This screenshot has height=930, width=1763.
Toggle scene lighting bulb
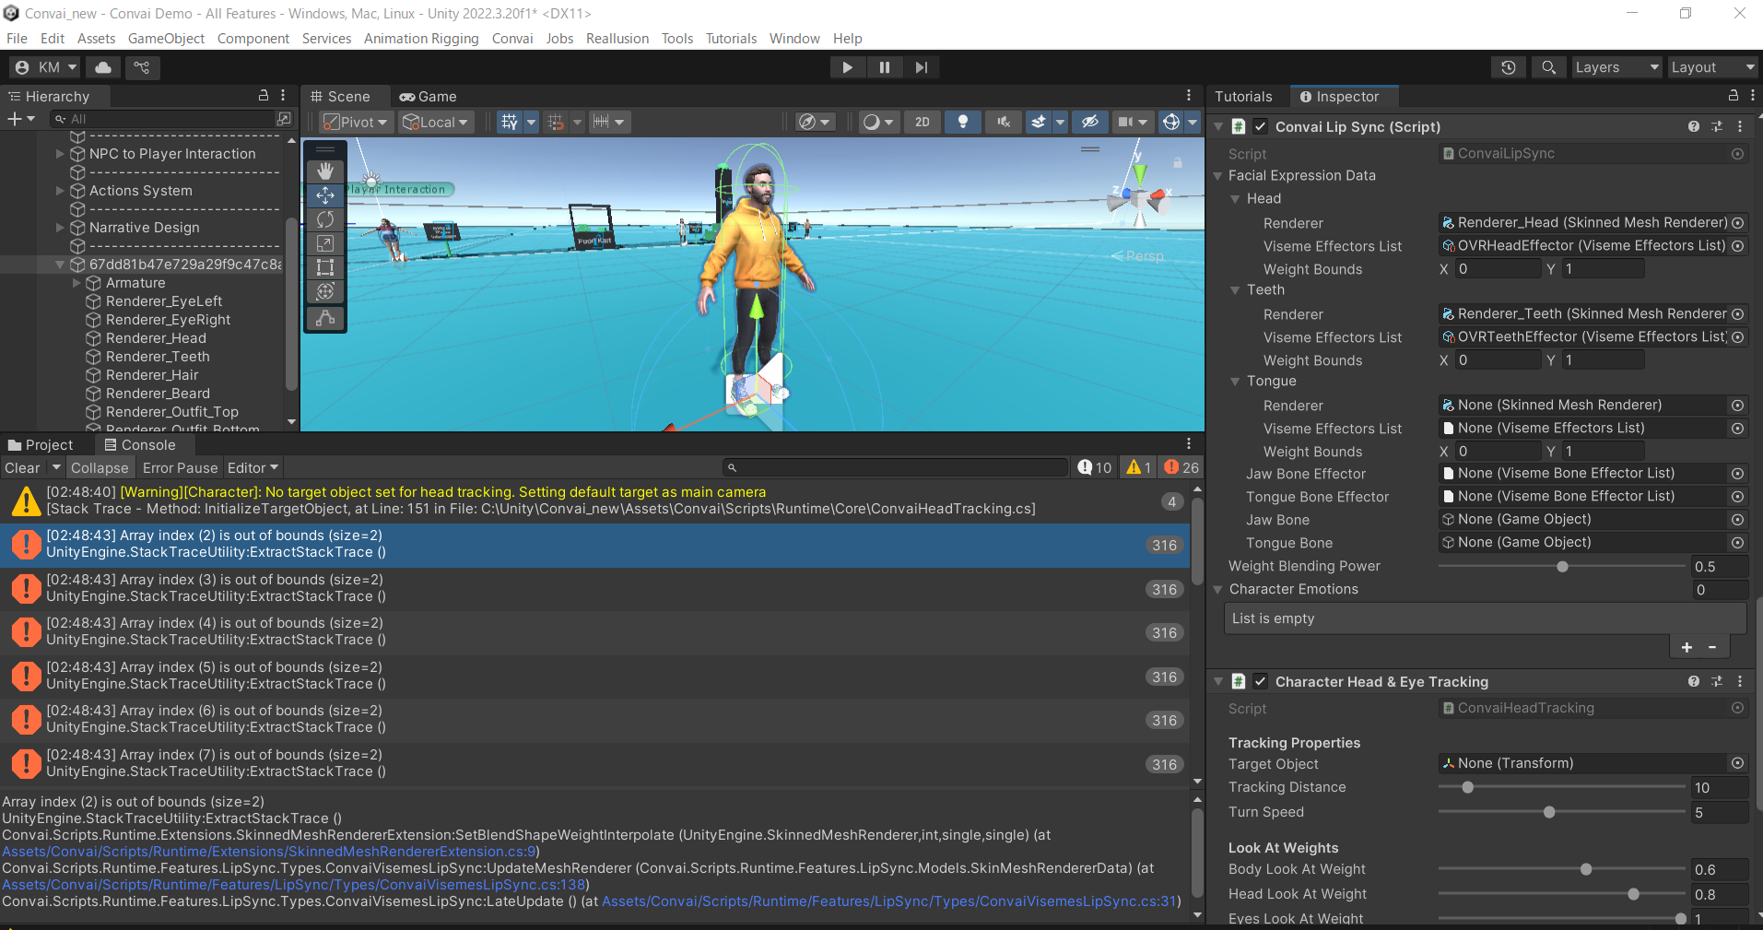pos(963,122)
